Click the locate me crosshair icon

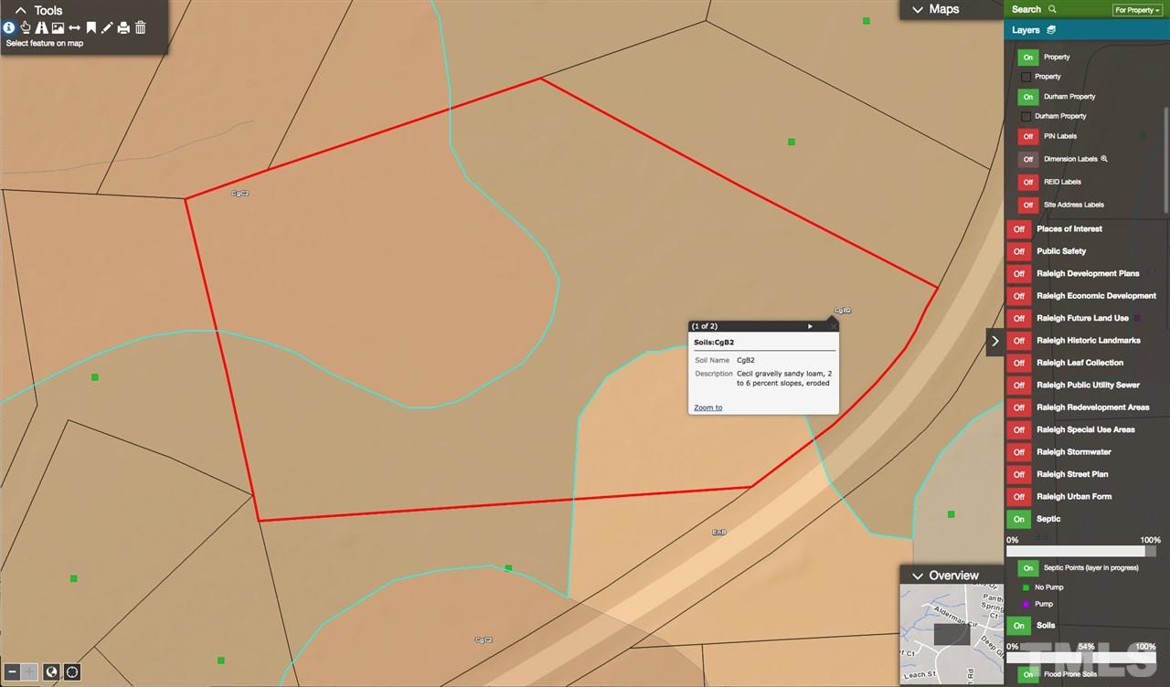[71, 672]
